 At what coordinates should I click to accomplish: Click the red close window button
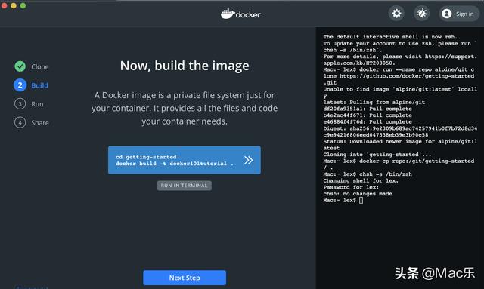(x=4, y=5)
